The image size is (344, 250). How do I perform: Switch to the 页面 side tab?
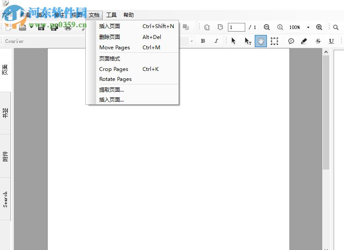click(x=5, y=70)
